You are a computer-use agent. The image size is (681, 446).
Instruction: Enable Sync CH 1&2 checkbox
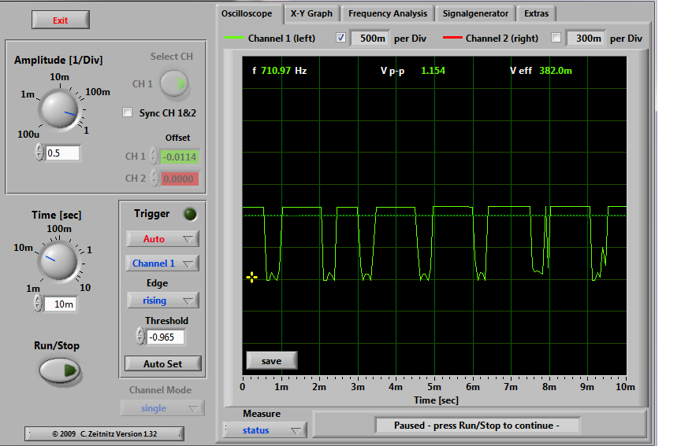[x=128, y=113]
